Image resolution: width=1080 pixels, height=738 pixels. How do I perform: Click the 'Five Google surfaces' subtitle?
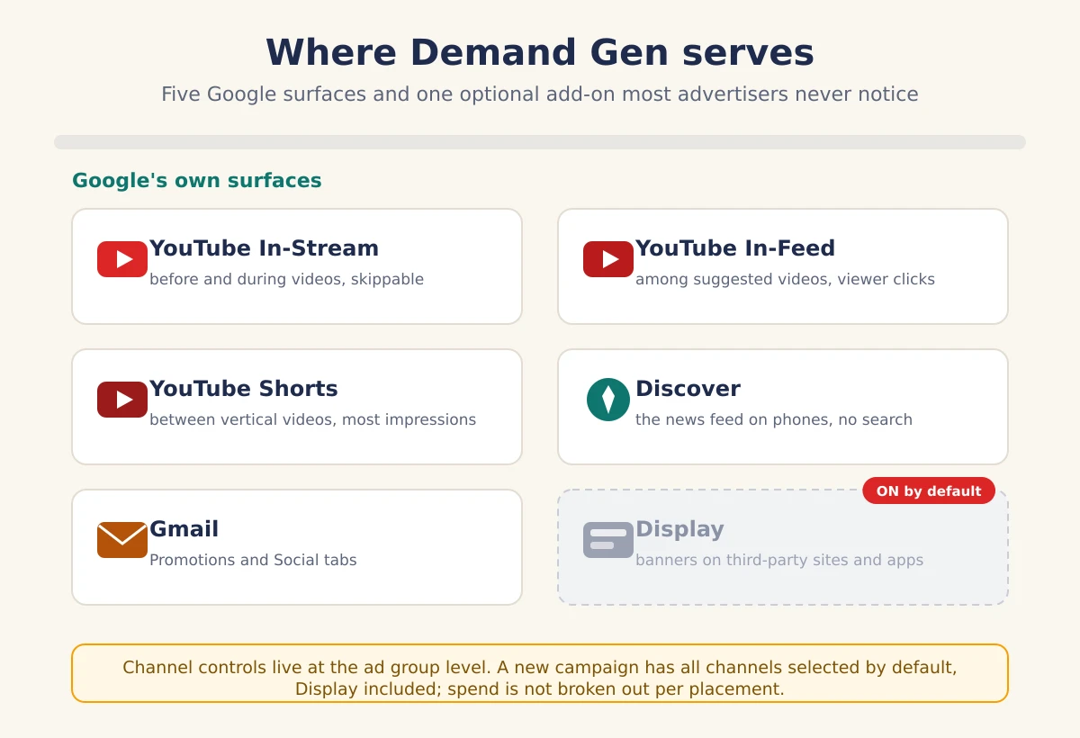(x=540, y=94)
